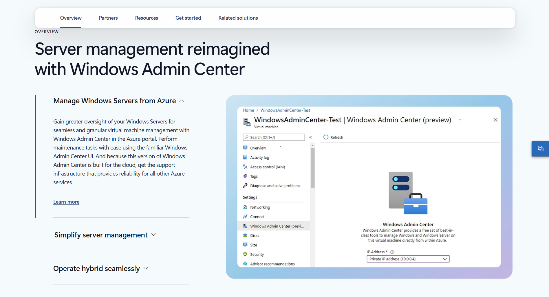The width and height of the screenshot is (549, 297).
Task: Select Activity log menu entry text
Action: pos(260,157)
